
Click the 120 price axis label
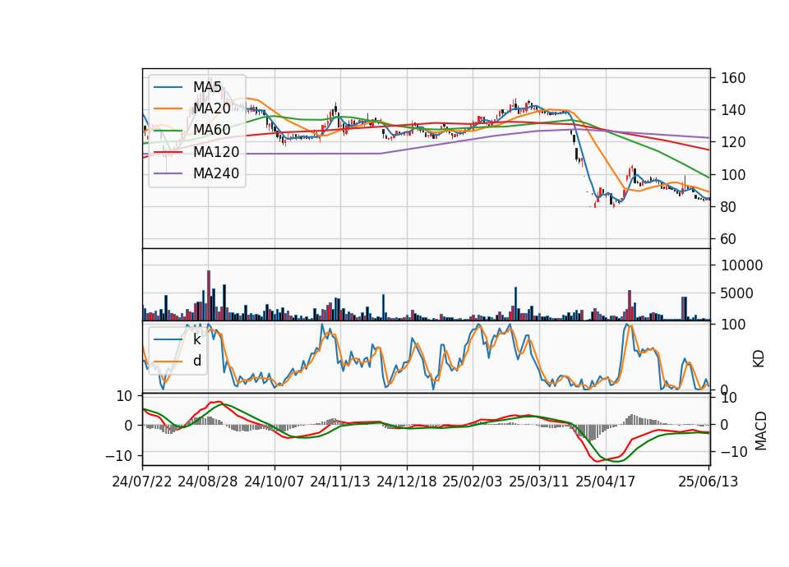pos(733,142)
